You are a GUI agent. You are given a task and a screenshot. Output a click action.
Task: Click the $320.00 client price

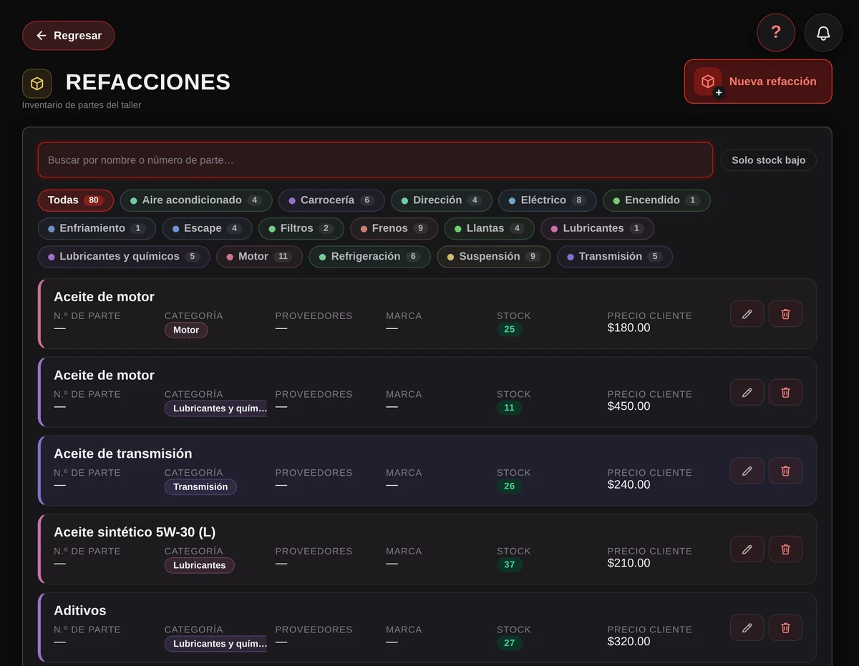(629, 642)
